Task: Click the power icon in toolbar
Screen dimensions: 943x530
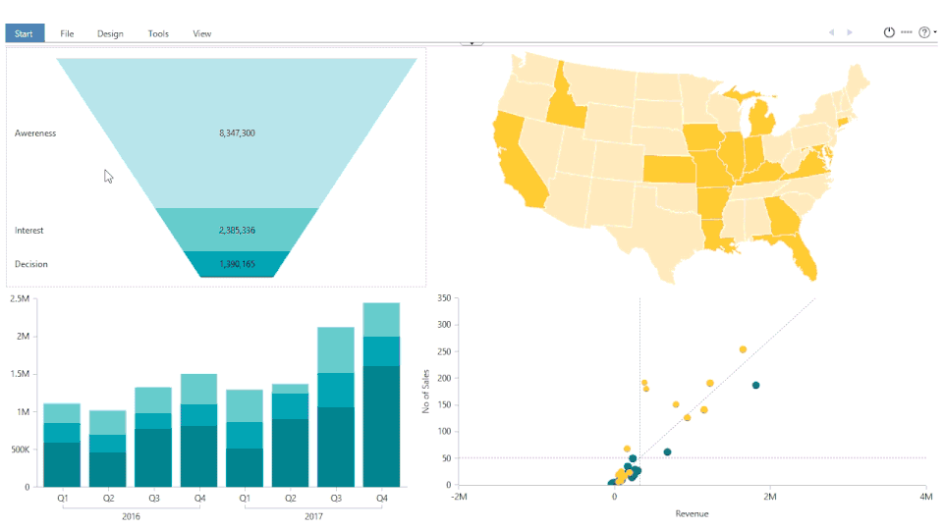Action: [889, 32]
